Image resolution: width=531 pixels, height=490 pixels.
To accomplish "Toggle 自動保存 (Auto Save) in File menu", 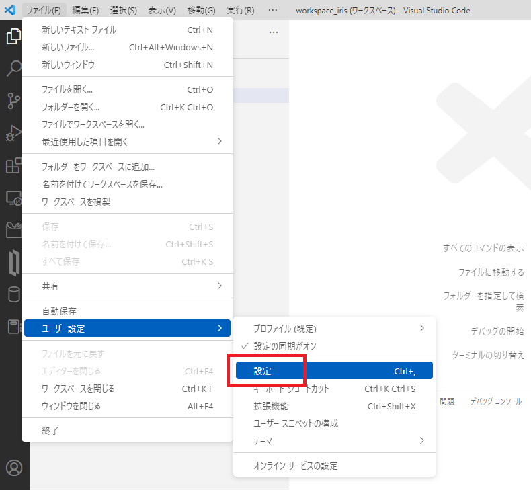I will [59, 311].
